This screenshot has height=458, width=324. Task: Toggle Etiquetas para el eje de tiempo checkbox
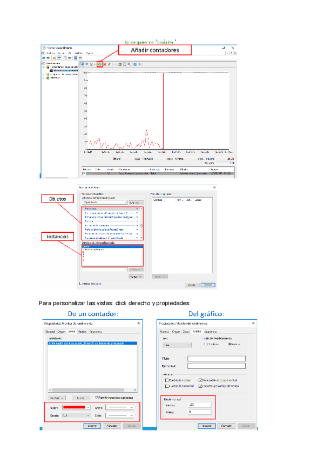(200, 386)
